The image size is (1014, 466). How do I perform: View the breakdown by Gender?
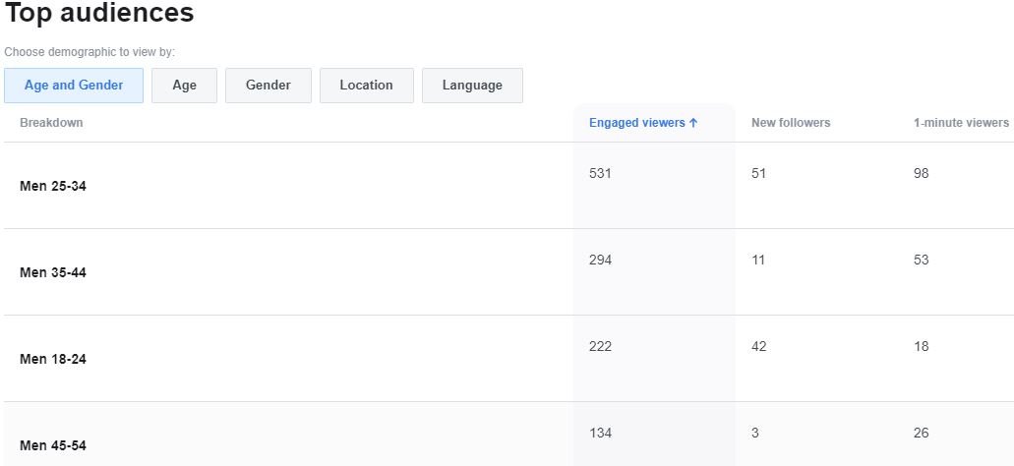(x=268, y=86)
